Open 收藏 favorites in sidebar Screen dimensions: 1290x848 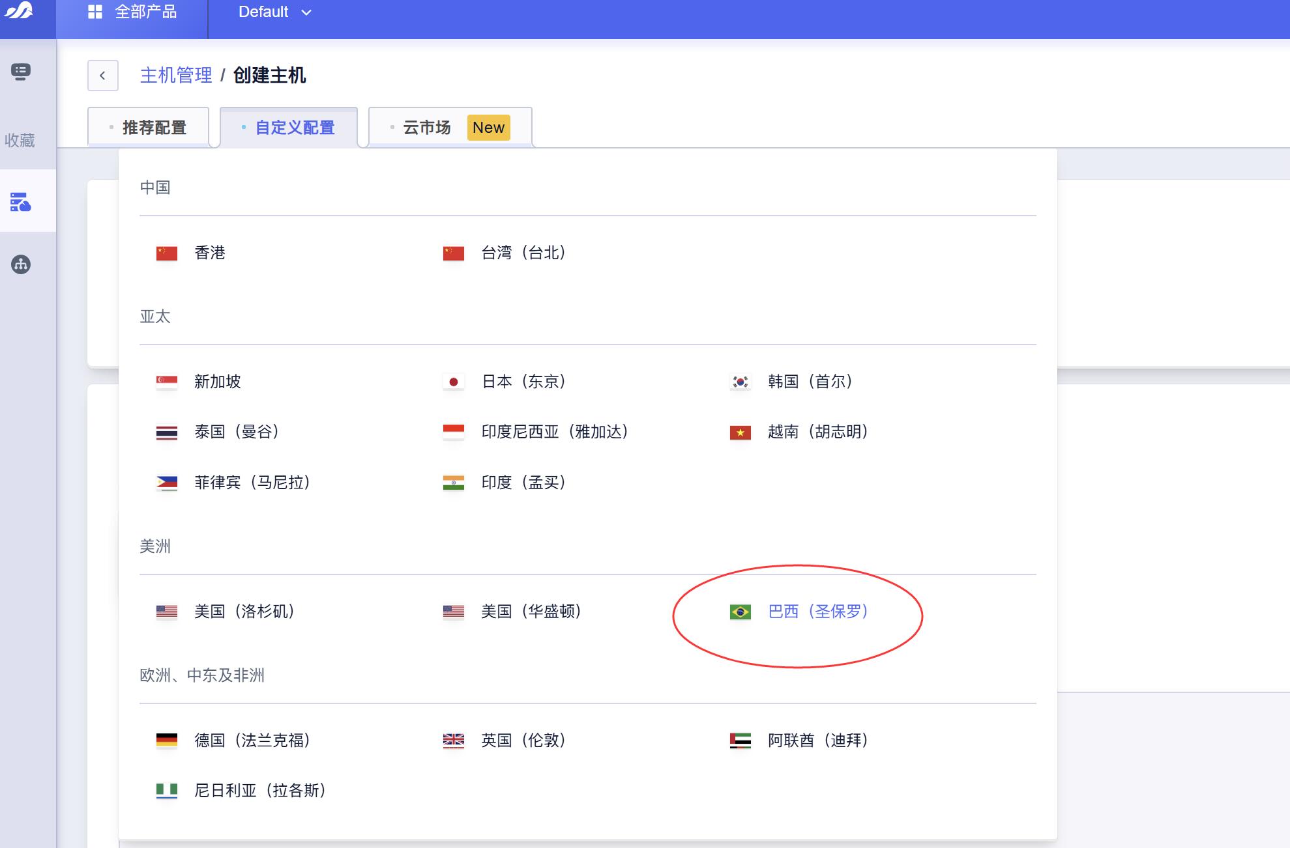(x=20, y=141)
